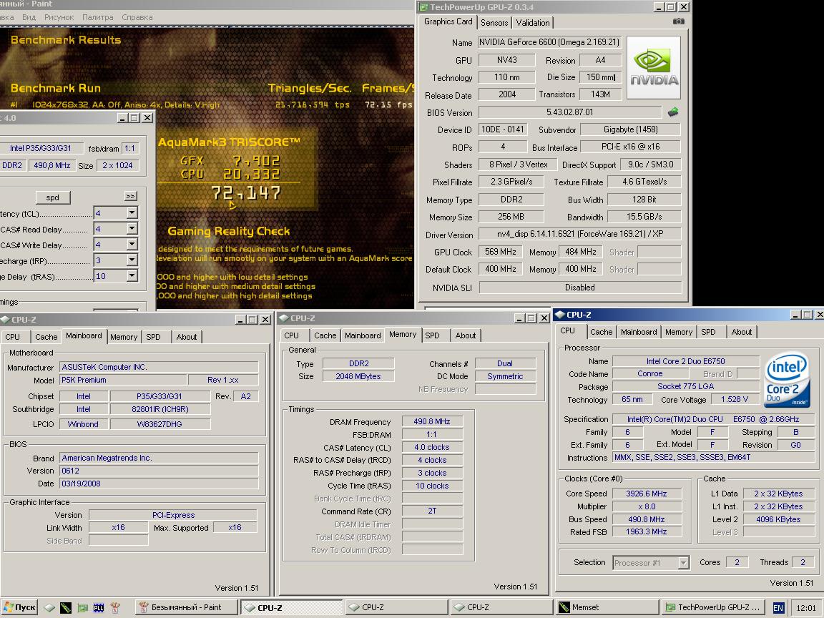Image resolution: width=824 pixels, height=618 pixels.
Task: Select the Memset taskbar button
Action: tap(607, 607)
